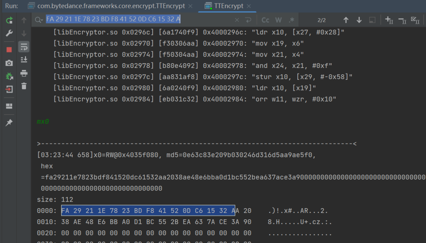Add selection for next occurrence
The width and height of the screenshot is (426, 243).
[389, 20]
